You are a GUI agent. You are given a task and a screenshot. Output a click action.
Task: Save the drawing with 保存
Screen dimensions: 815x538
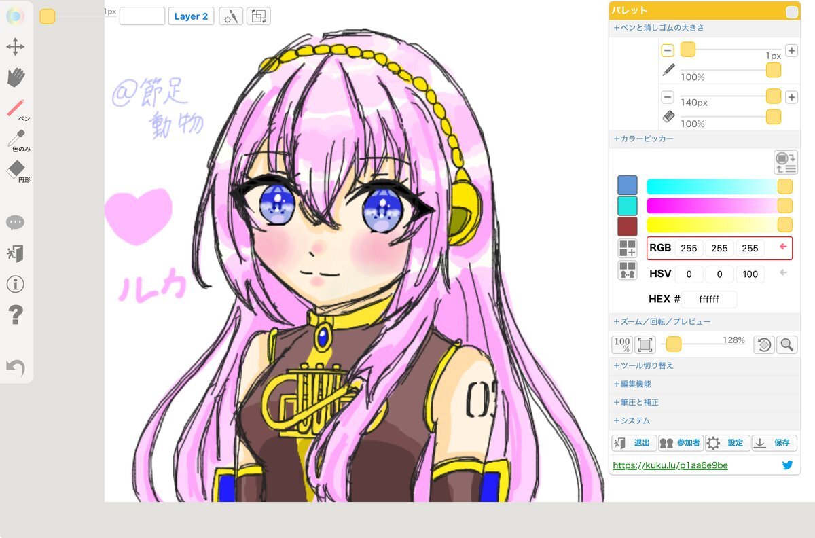tap(774, 443)
